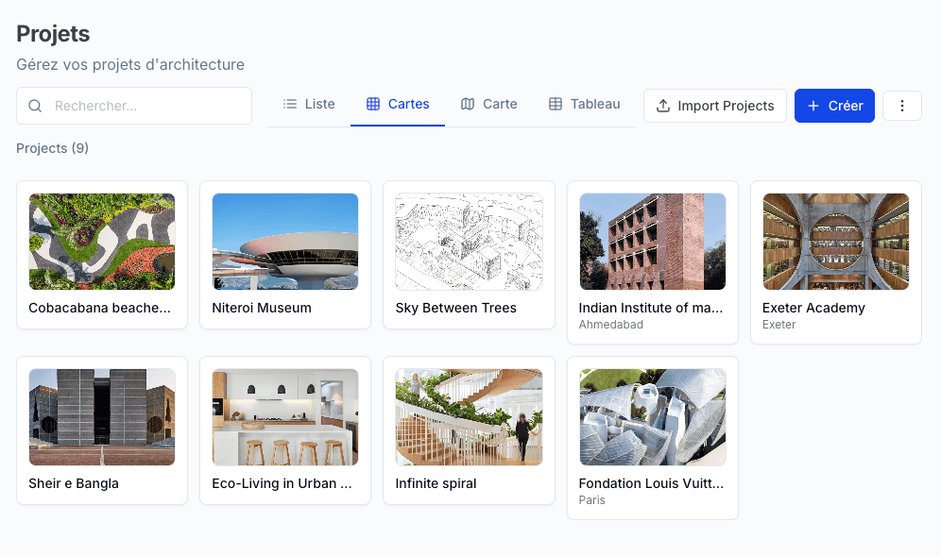941x556 pixels.
Task: Open the Exeter Academy thumbnail image
Action: [x=836, y=242]
